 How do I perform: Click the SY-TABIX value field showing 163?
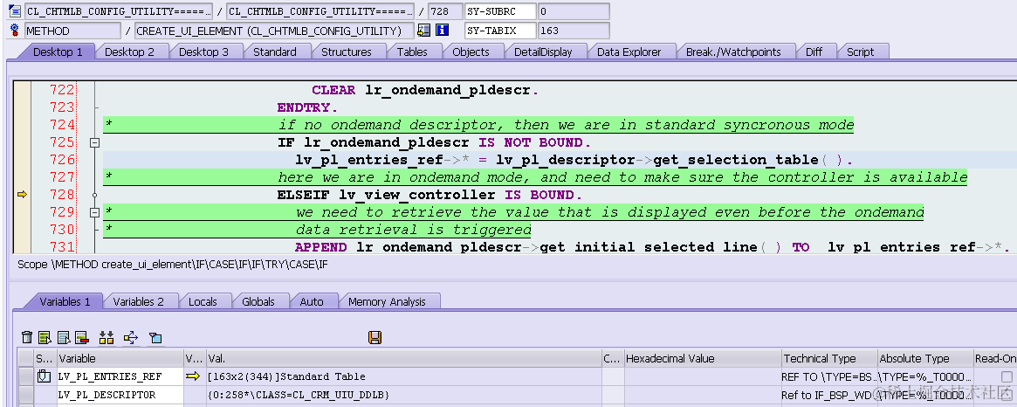click(574, 31)
